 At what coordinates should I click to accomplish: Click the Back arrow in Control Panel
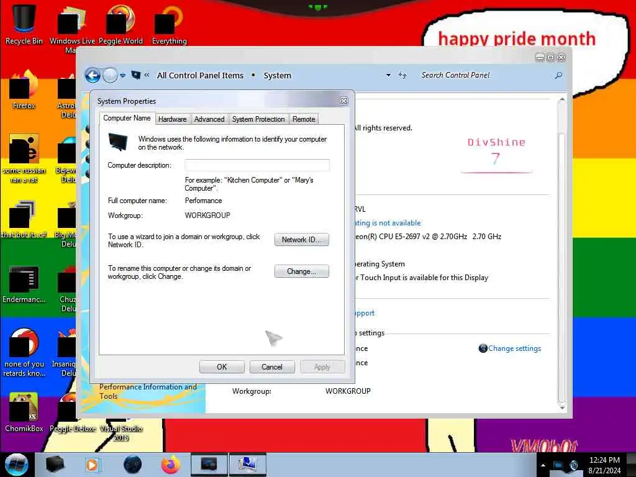93,75
